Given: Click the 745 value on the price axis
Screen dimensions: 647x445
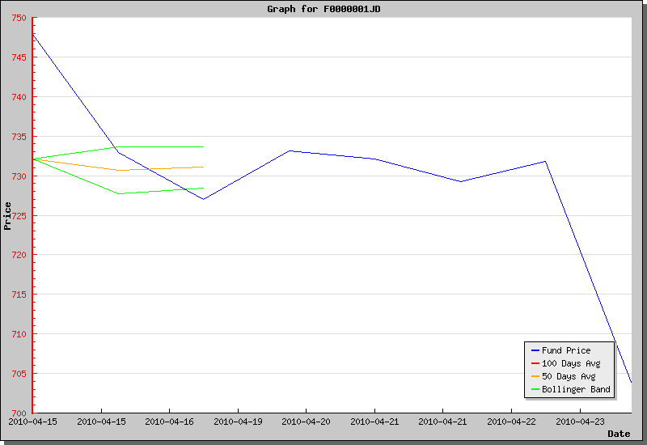Looking at the screenshot, I should pyautogui.click(x=19, y=57).
